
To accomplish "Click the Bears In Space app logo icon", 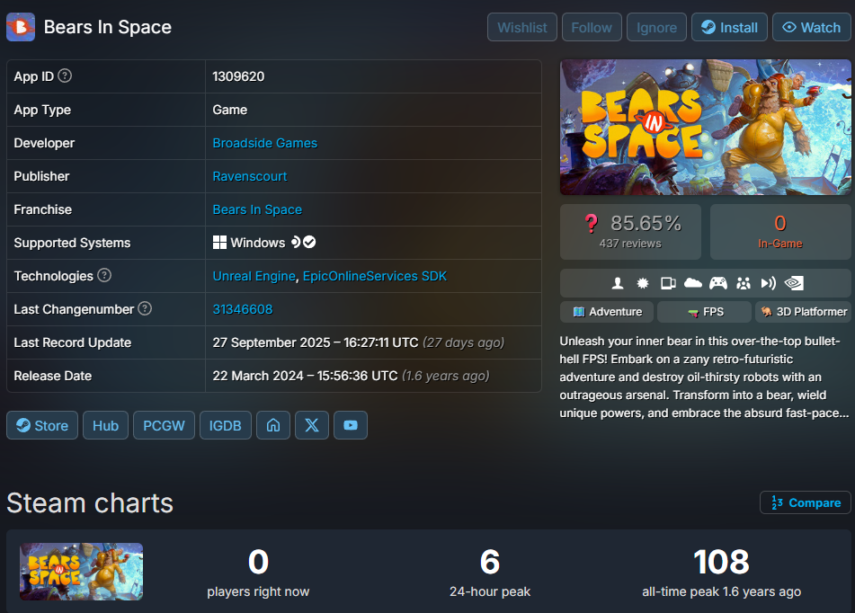I will click(21, 27).
